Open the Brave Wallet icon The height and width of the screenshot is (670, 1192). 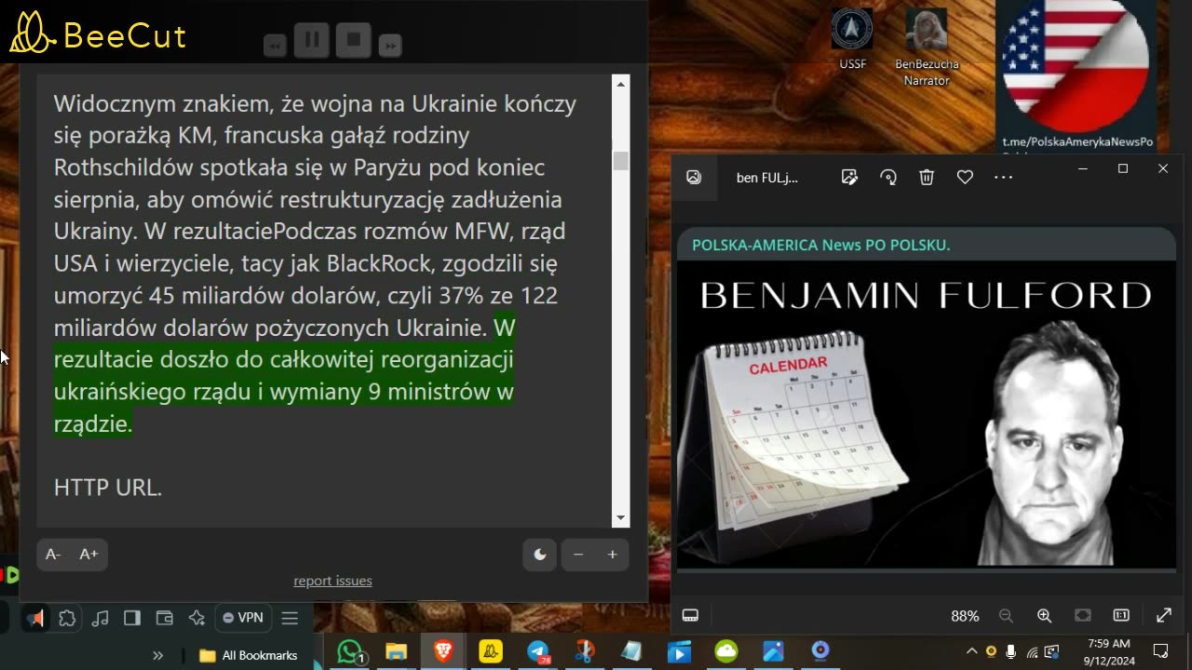pos(165,618)
